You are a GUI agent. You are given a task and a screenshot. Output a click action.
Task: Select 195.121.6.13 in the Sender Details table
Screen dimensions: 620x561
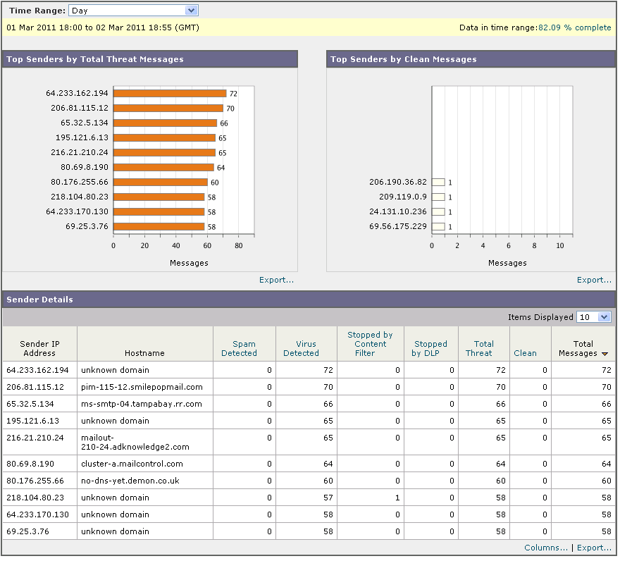[x=32, y=421]
